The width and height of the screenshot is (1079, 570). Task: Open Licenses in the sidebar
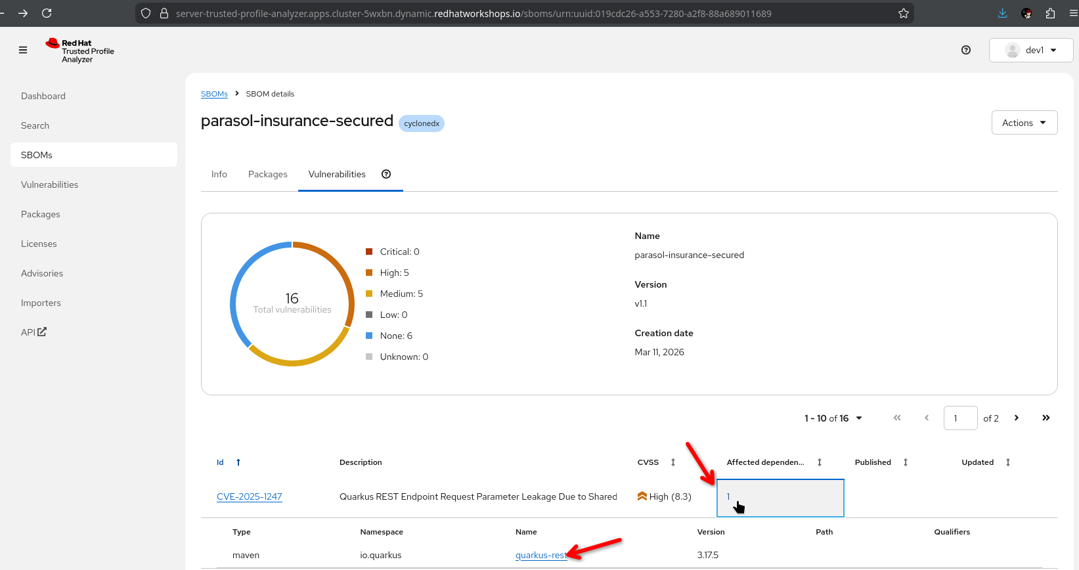point(94,244)
